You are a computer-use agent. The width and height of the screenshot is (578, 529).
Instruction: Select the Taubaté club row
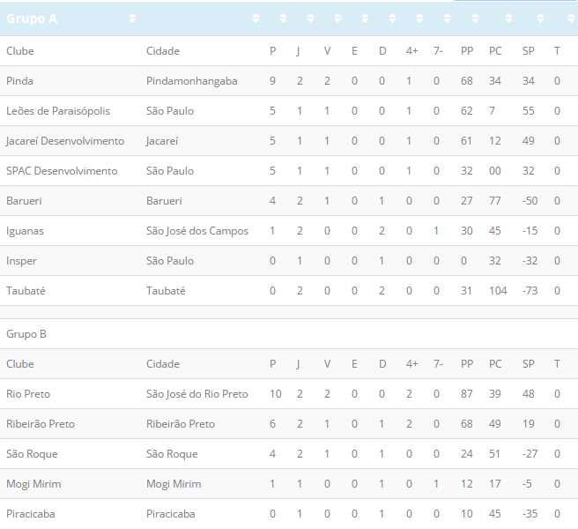289,291
